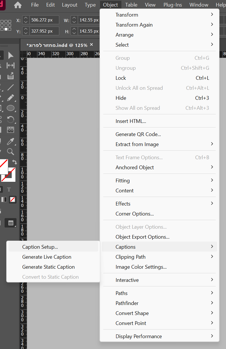This screenshot has height=349, width=226.
Task: Select the Zoom magnifier tool
Action: [x=11, y=151]
